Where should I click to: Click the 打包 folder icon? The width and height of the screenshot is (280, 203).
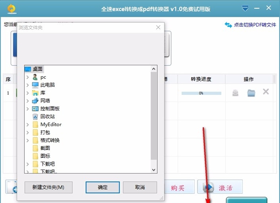pyautogui.click(x=35, y=132)
